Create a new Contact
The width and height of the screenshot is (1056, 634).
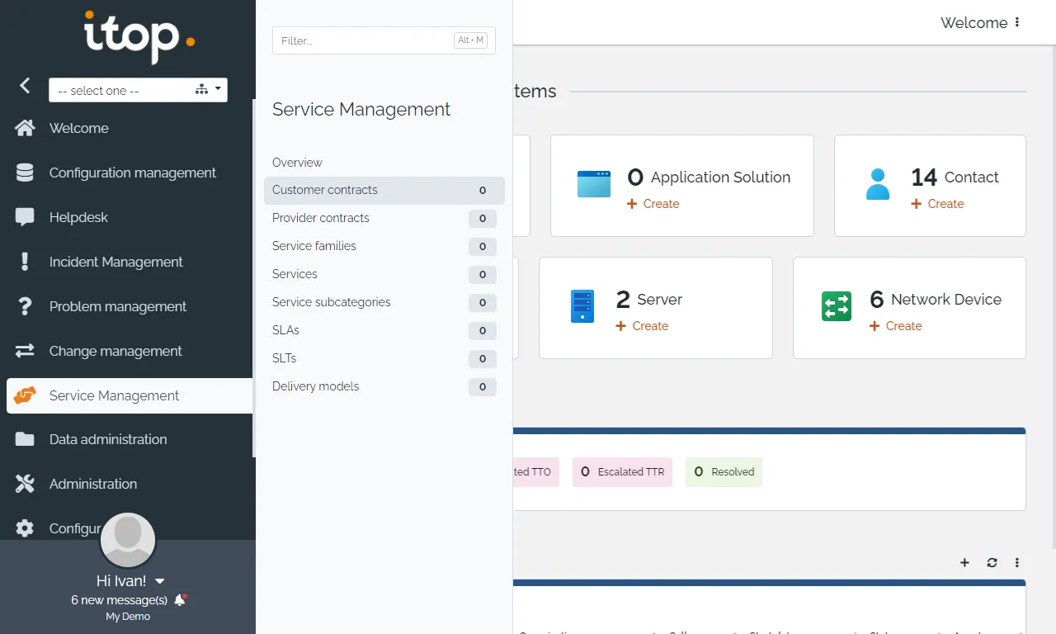pyautogui.click(x=937, y=204)
